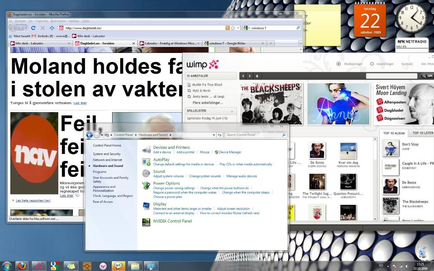Bookmark this page with the star icon
The height and width of the screenshot is (271, 434).
[x=233, y=28]
